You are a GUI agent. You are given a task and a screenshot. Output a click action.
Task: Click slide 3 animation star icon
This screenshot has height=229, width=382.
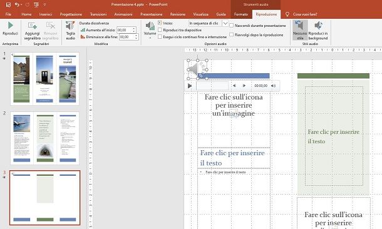click(4, 178)
